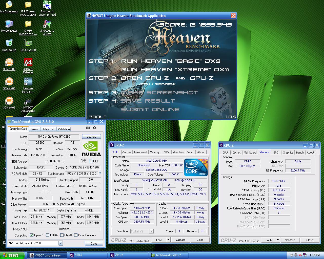
Task: Toggle the UEFI checkbox in GPU-Z
Action: click(91, 161)
